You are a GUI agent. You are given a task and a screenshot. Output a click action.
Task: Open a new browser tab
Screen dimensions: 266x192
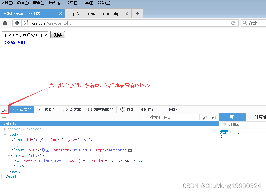137,14
